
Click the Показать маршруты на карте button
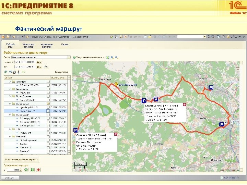[x=21, y=160]
